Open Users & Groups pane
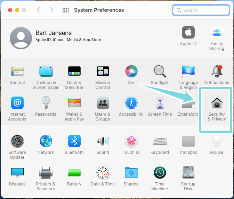 (x=103, y=103)
